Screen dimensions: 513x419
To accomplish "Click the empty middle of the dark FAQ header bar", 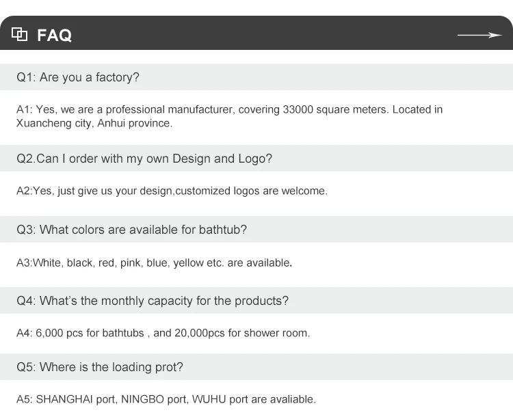I will [260, 34].
